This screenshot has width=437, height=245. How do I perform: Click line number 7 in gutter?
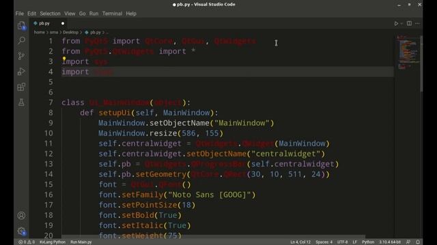point(51,103)
